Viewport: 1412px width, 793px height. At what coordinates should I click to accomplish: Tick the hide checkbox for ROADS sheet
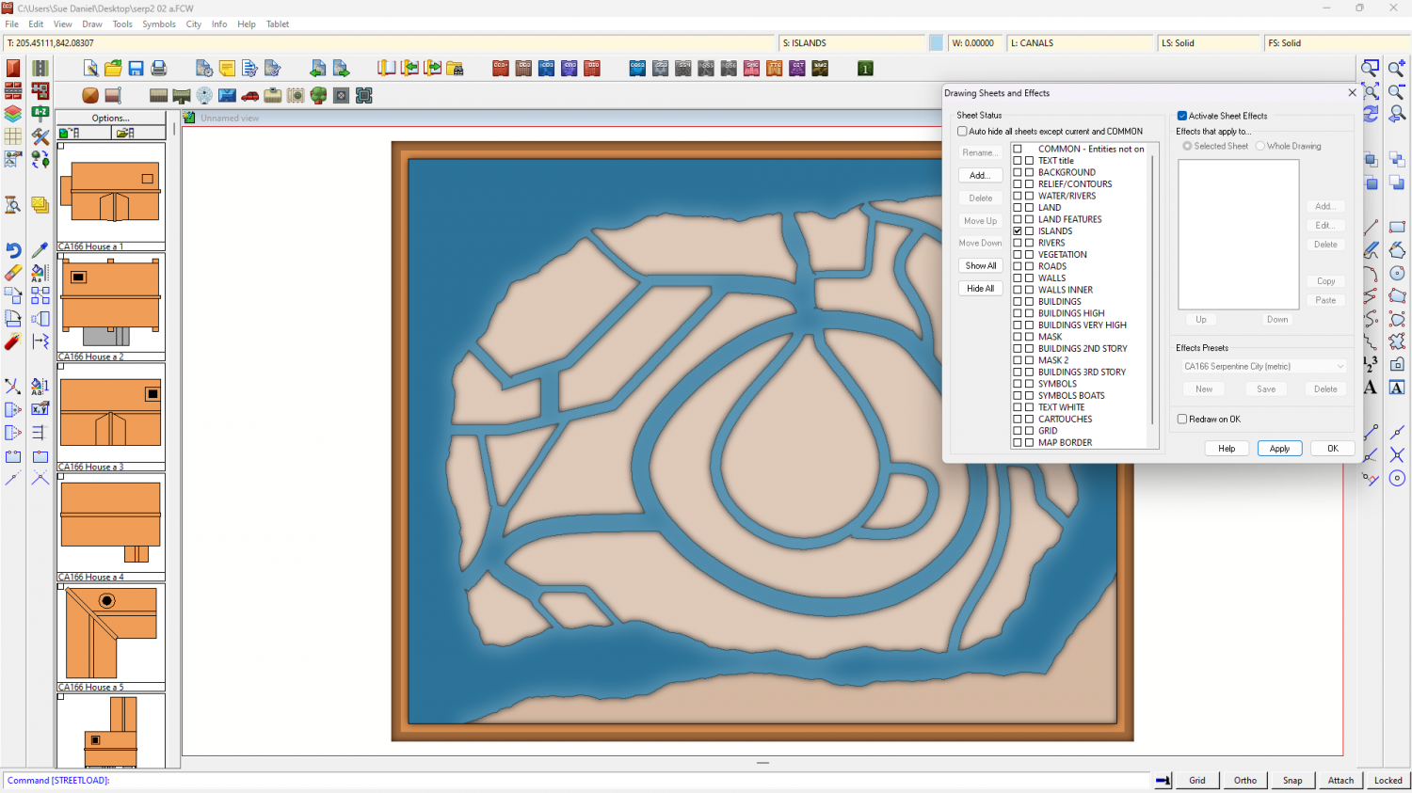[1029, 266]
